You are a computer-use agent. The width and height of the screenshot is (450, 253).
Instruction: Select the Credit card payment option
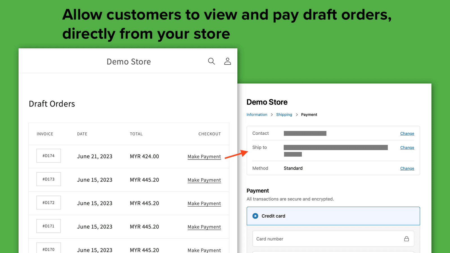(255, 216)
